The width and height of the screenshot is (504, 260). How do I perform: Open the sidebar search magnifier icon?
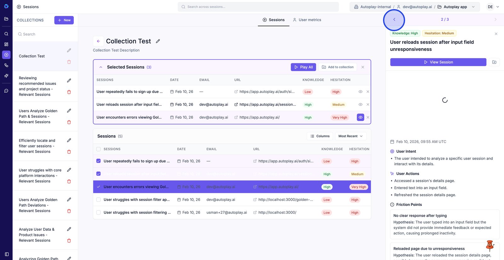(x=6, y=34)
